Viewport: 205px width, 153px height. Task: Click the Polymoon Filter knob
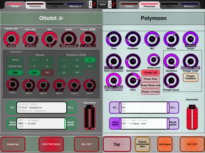click(133, 80)
